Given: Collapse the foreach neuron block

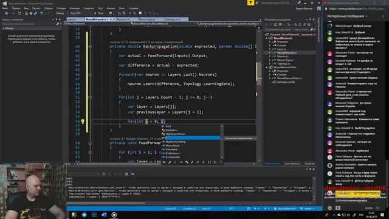Looking at the screenshot, I should [90, 74].
